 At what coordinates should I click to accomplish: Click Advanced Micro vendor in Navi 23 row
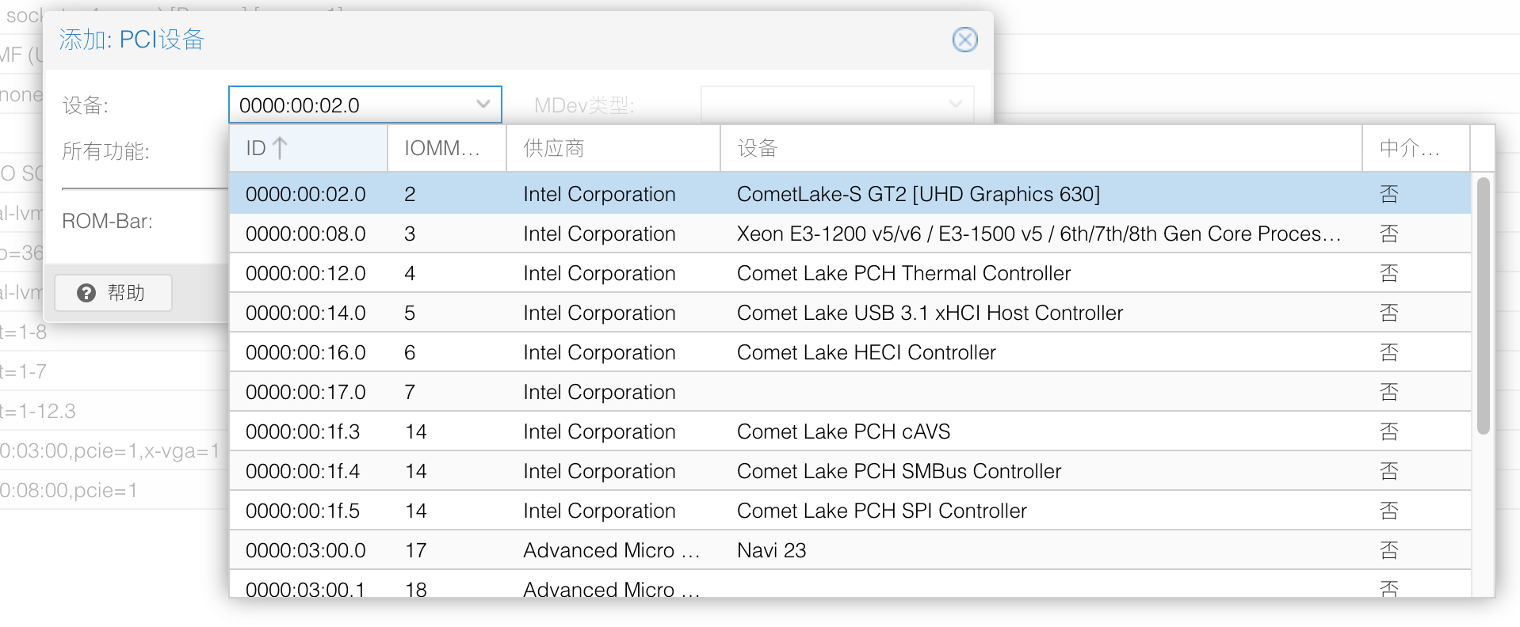611,550
